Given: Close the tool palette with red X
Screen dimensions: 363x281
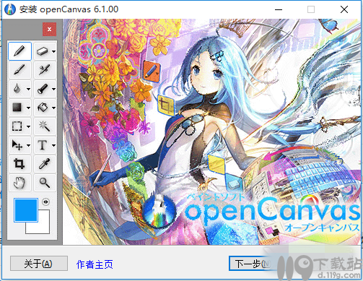Looking at the screenshot, I should tap(50, 30).
